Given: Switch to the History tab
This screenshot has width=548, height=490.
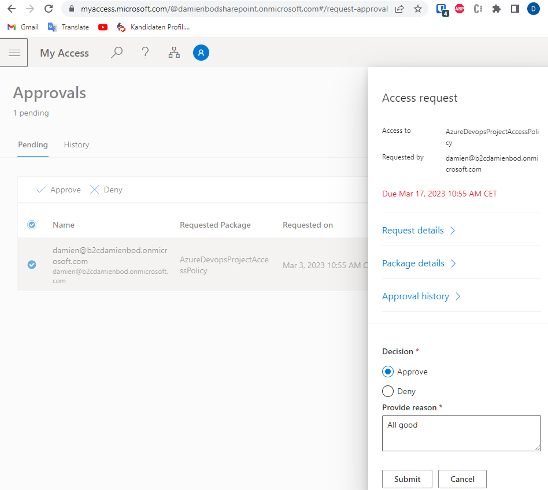Looking at the screenshot, I should (x=76, y=144).
